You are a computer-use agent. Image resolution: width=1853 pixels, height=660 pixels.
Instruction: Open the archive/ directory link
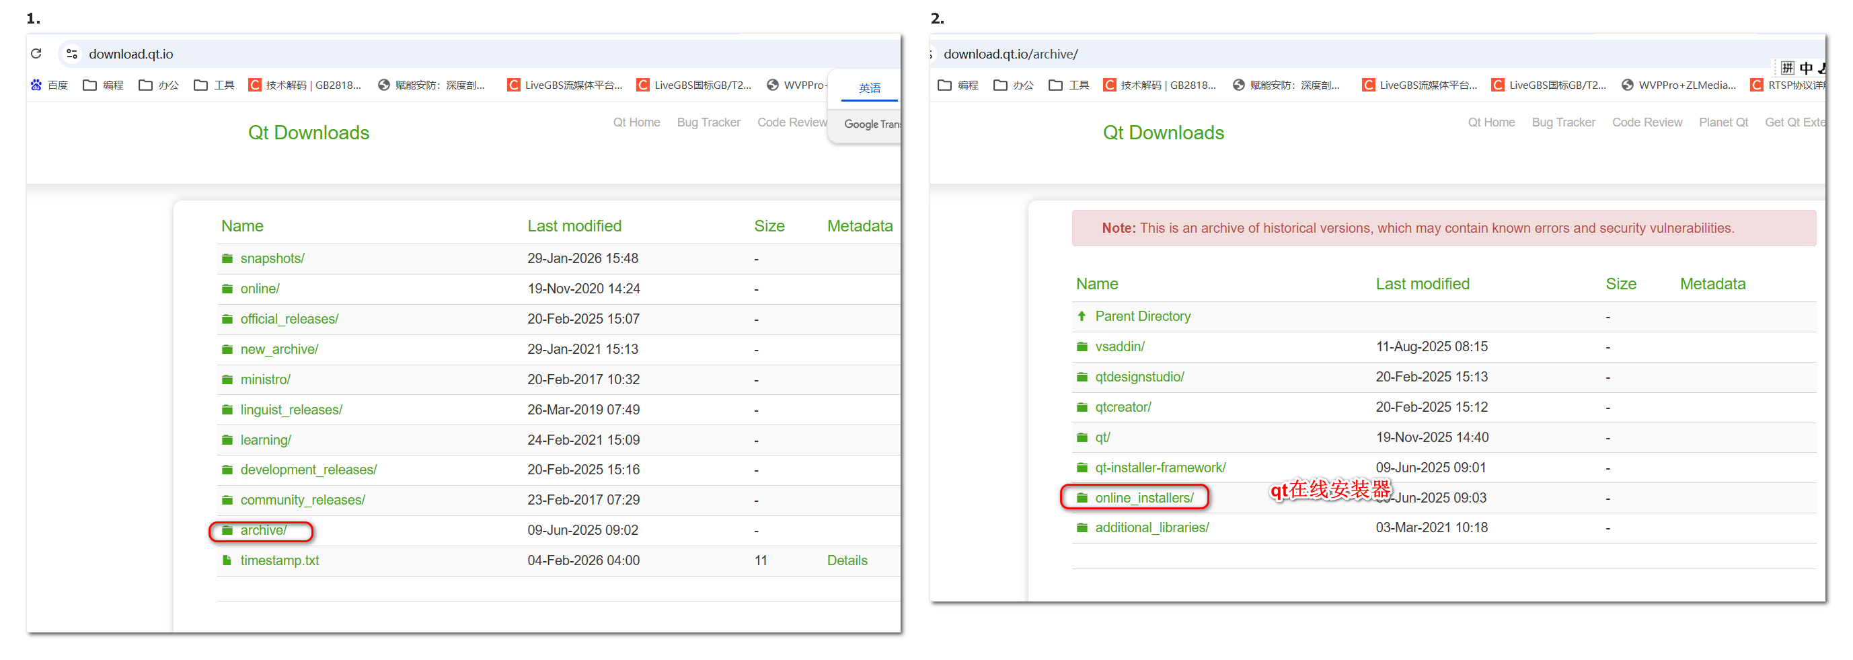coord(263,530)
